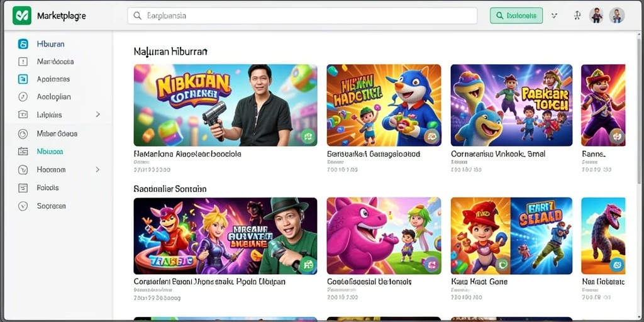The width and height of the screenshot is (644, 322).
Task: Click the round badge on the Kaun Kraot Gane card
Action: coord(502,265)
